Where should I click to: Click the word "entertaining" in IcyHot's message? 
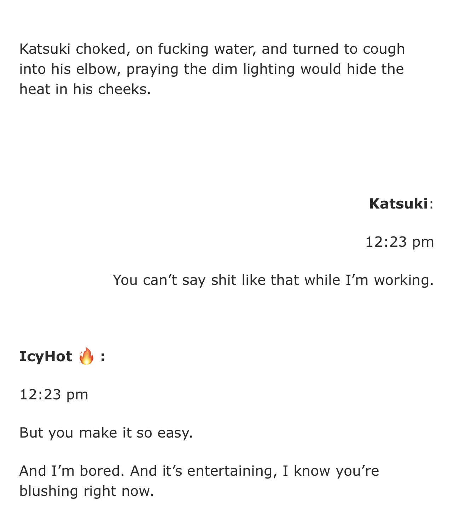point(231,471)
